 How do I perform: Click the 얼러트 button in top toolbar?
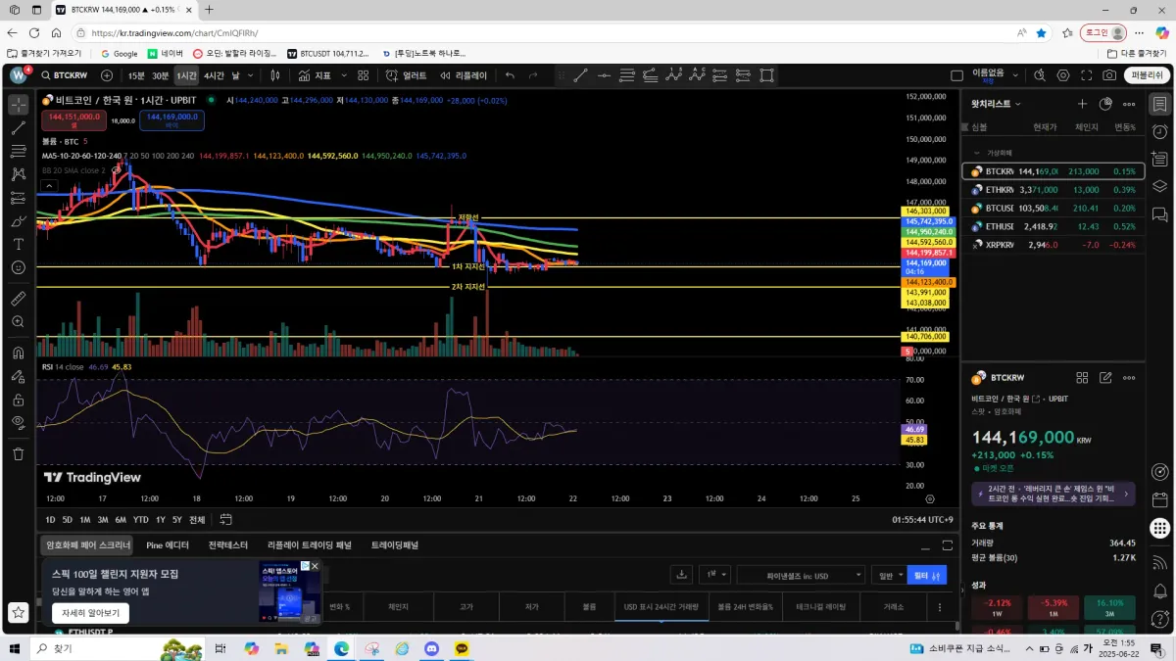tap(408, 75)
